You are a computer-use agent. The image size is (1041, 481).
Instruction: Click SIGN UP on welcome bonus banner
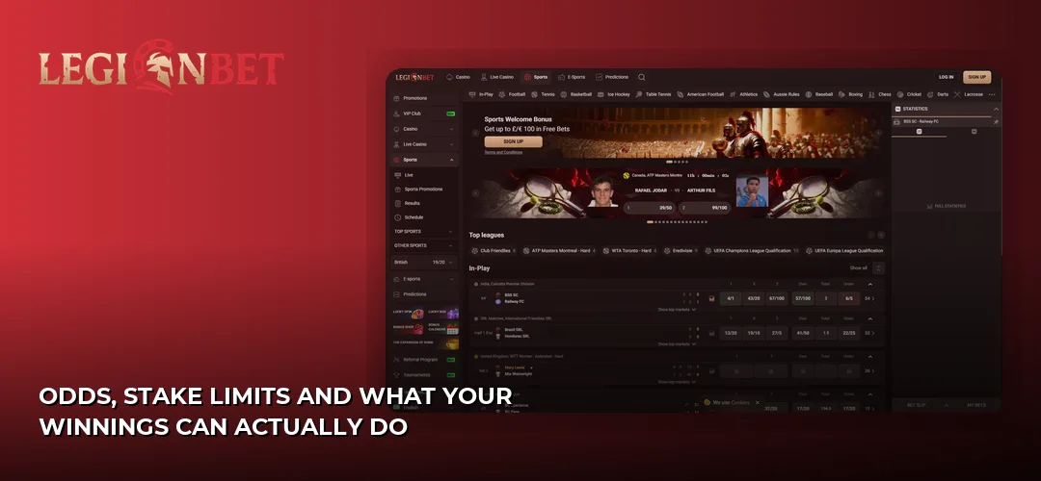pyautogui.click(x=513, y=141)
